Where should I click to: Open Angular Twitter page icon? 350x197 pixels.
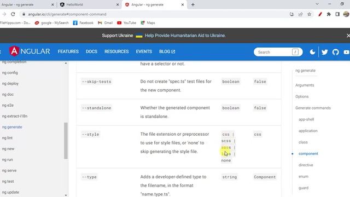(x=324, y=52)
